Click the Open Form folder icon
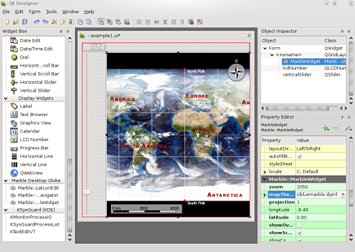Image resolution: width=355 pixels, height=252 pixels. (x=16, y=22)
